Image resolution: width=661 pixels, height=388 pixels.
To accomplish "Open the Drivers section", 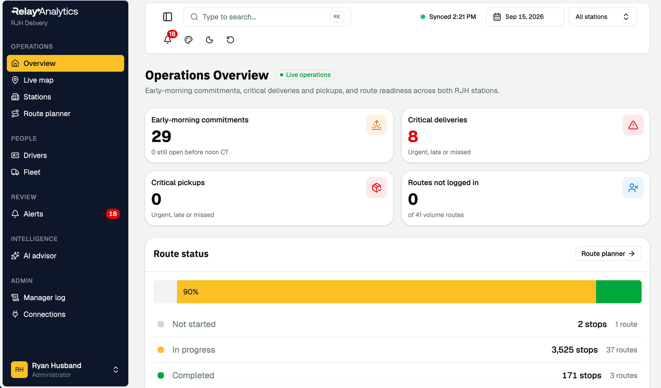I will click(x=65, y=155).
